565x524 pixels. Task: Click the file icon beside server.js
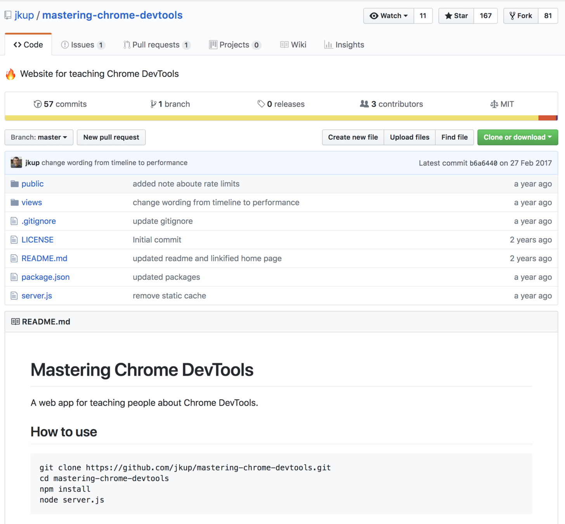coord(14,295)
